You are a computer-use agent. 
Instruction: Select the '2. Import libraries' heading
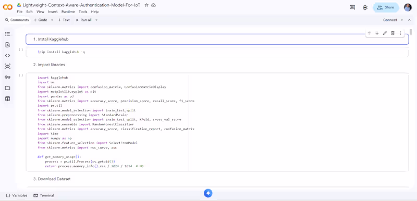click(x=49, y=65)
